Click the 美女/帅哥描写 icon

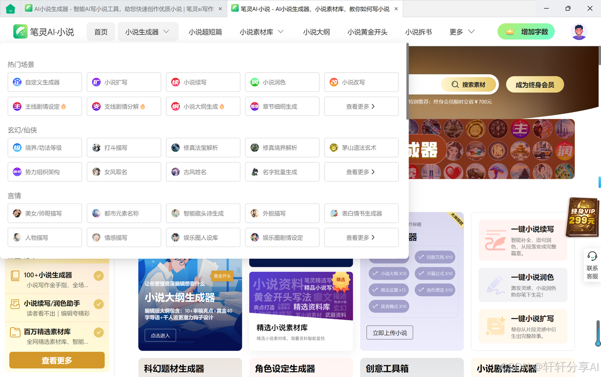click(17, 213)
